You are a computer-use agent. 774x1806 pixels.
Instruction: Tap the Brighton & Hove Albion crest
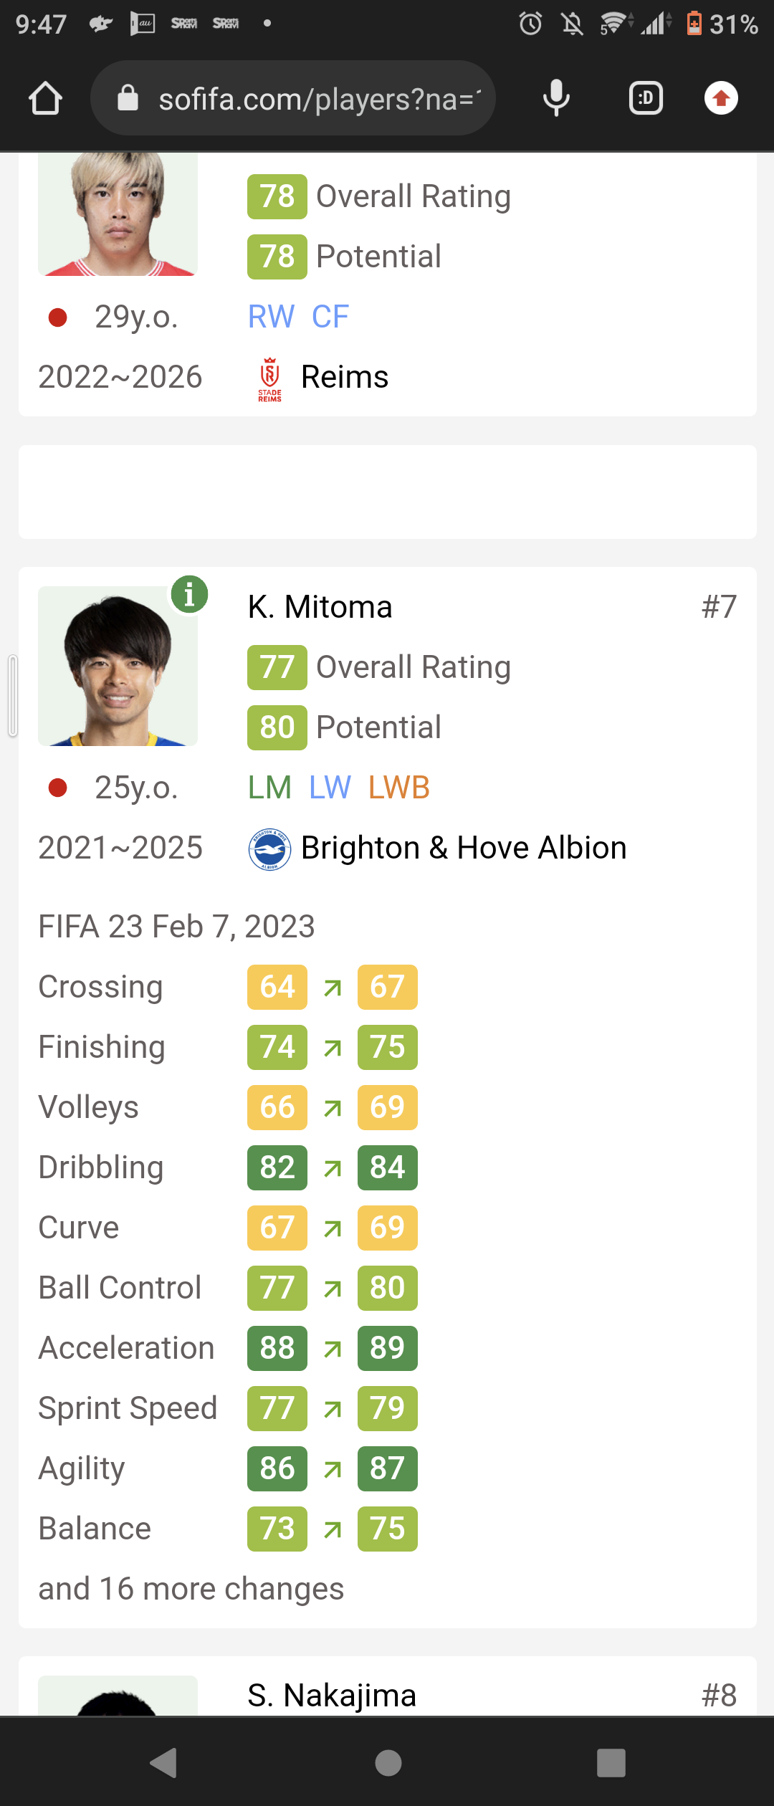pos(269,849)
